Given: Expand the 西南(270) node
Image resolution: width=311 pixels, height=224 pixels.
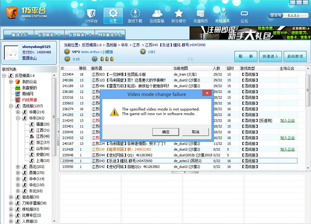Looking at the screenshot, I should pyautogui.click(x=18, y=173).
